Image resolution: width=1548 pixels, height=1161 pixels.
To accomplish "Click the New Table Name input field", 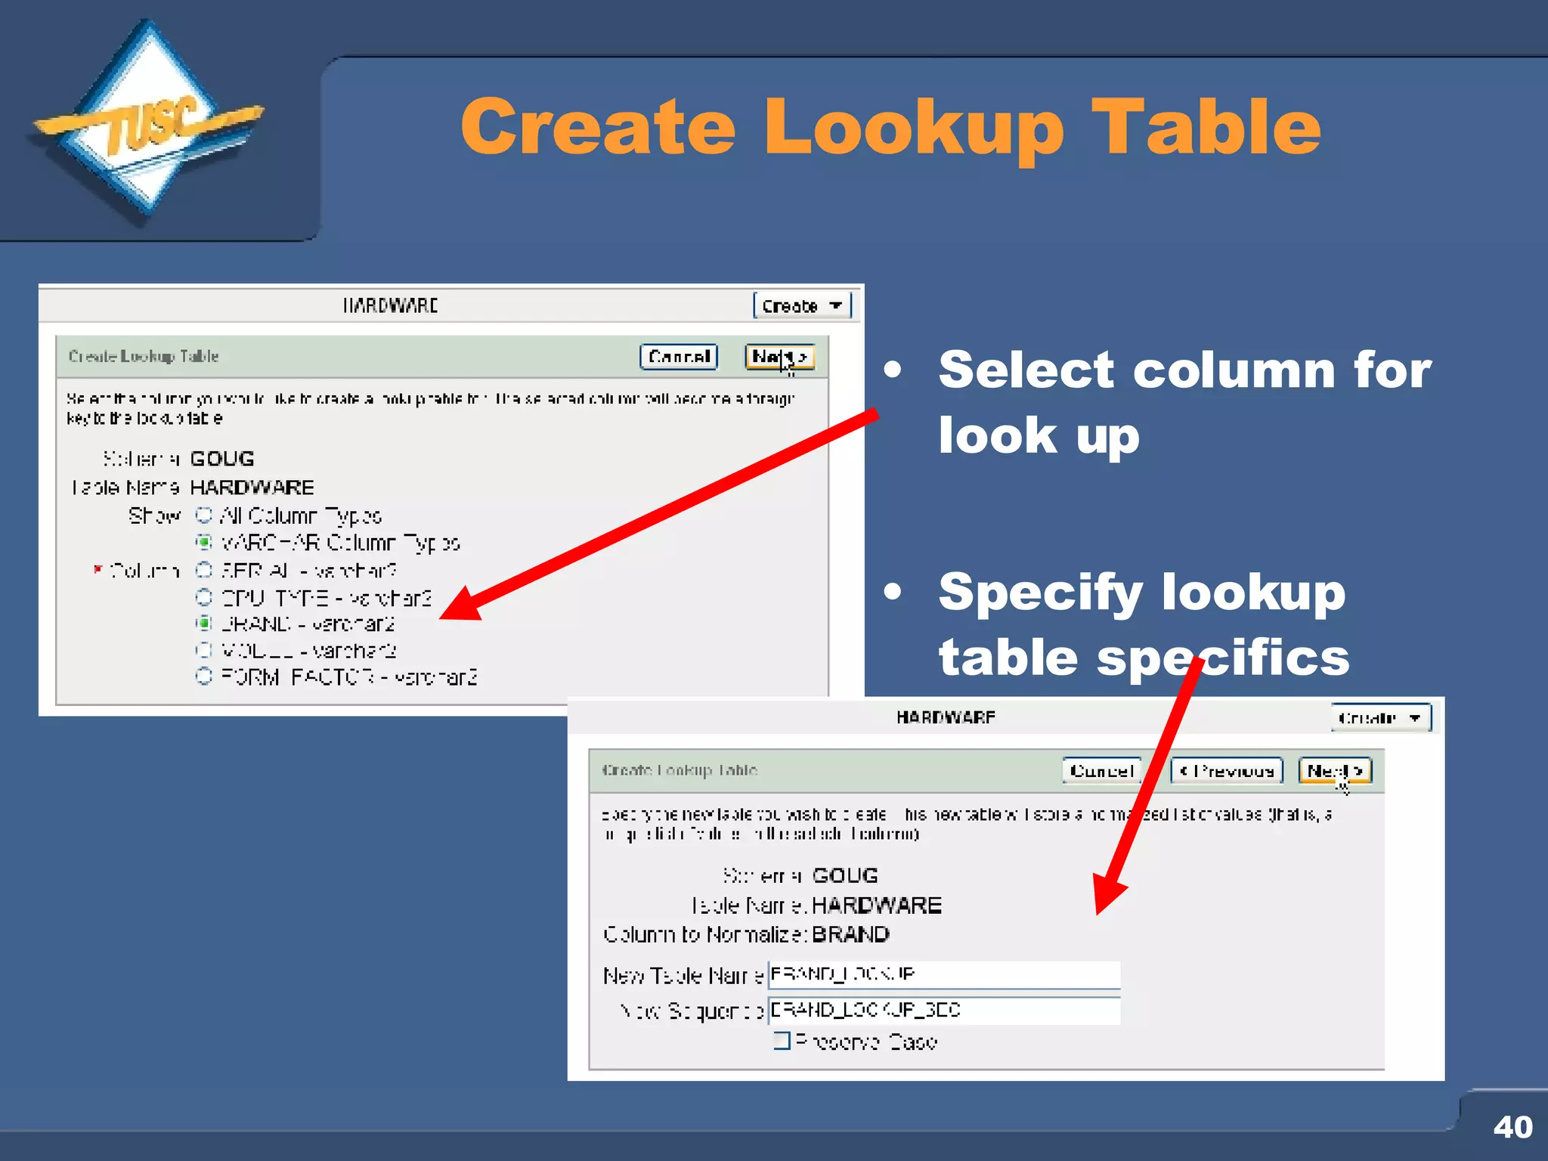I will click(x=944, y=974).
